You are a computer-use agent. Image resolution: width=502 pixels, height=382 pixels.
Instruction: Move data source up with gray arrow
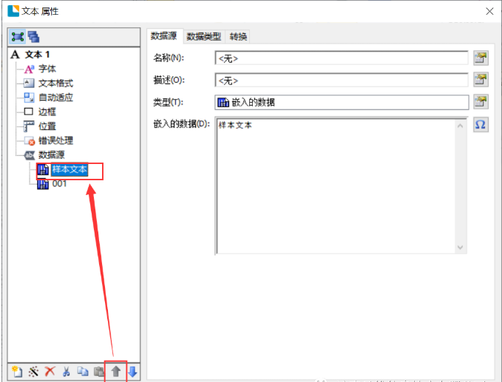tap(115, 372)
